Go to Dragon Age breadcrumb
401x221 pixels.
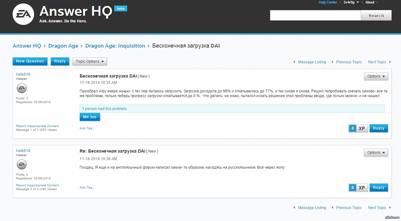click(x=63, y=46)
